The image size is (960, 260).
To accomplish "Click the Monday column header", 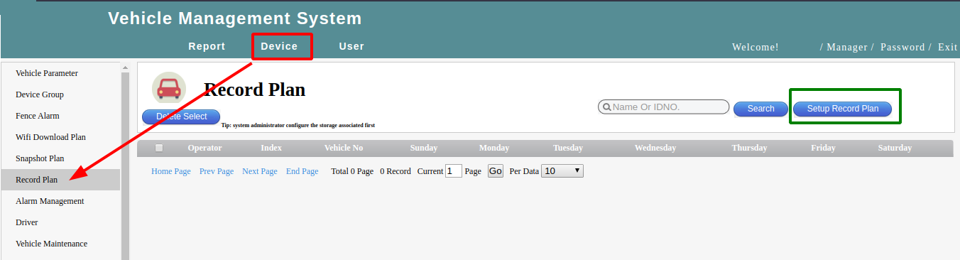I will point(494,148).
